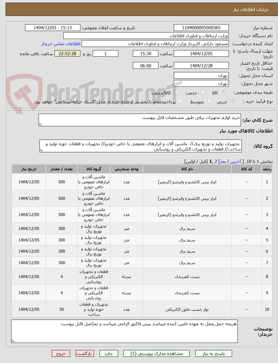
Task: Click row 4 item name سیم برق
Action: [x=187, y=228]
